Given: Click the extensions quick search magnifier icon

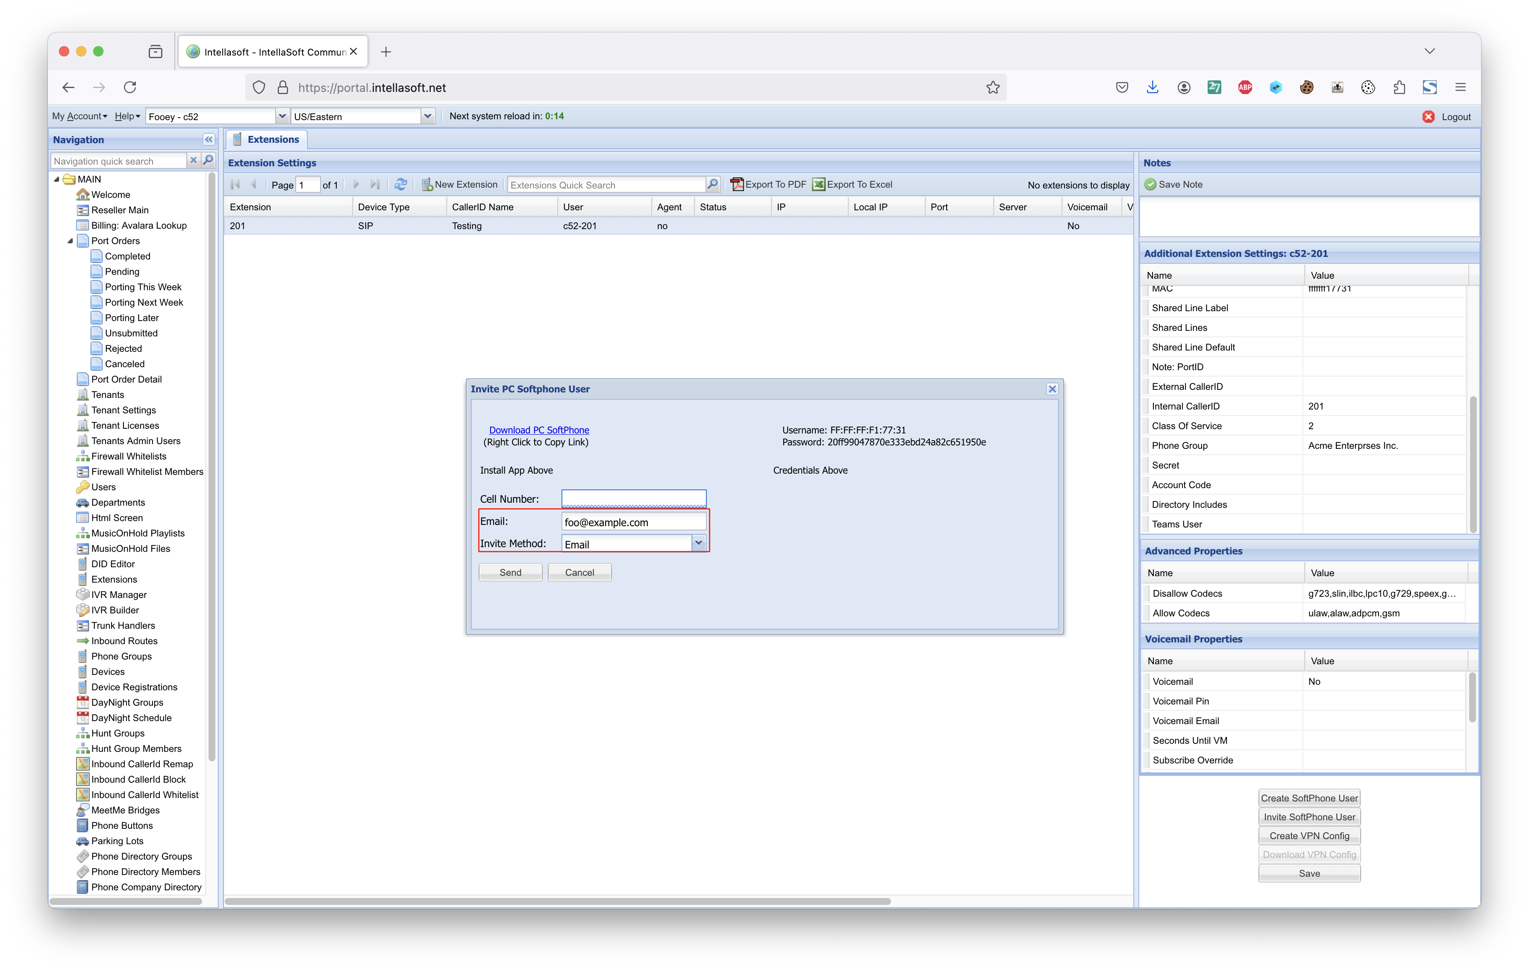Looking at the screenshot, I should click(x=712, y=184).
